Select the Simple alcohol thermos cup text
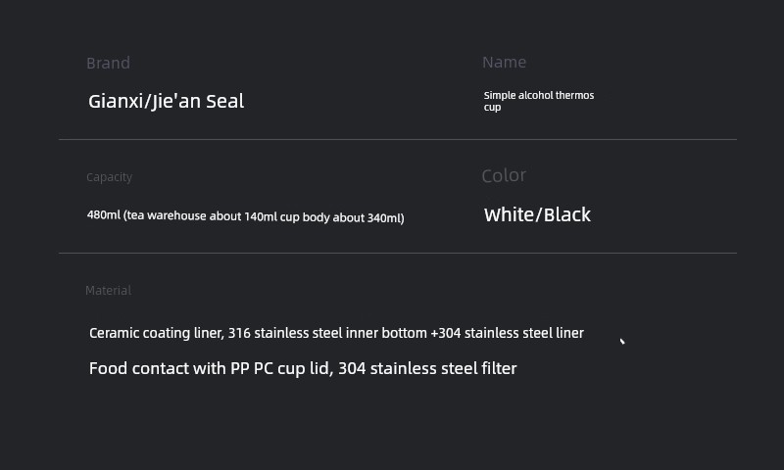This screenshot has width=784, height=470. pos(538,101)
